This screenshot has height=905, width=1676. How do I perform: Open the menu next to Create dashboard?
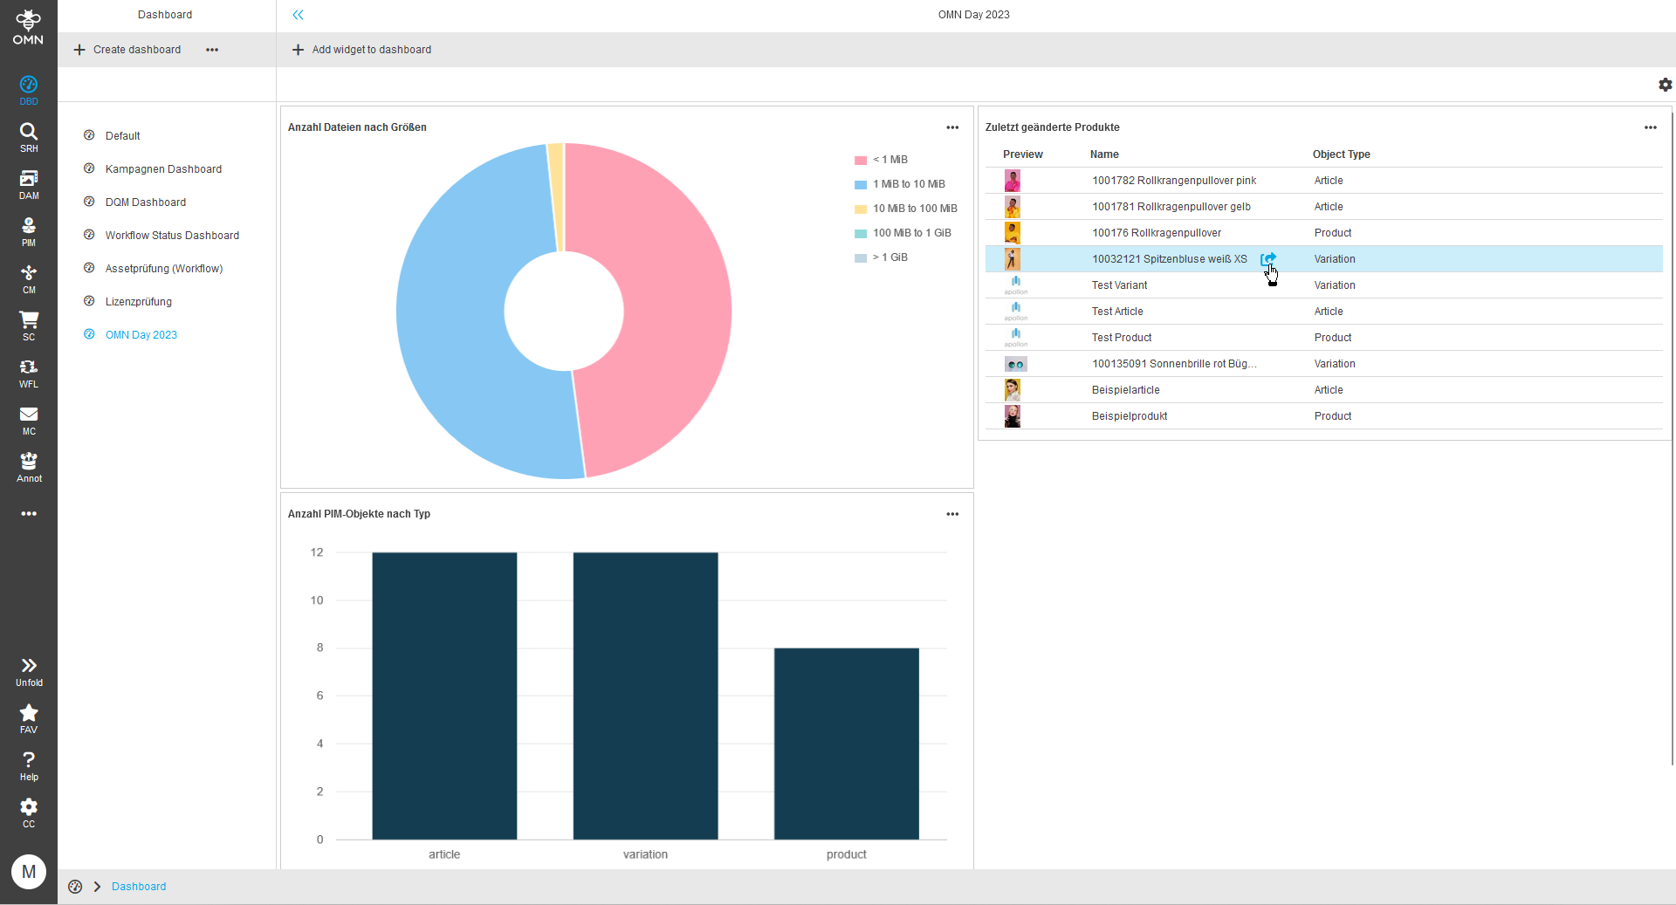click(211, 50)
